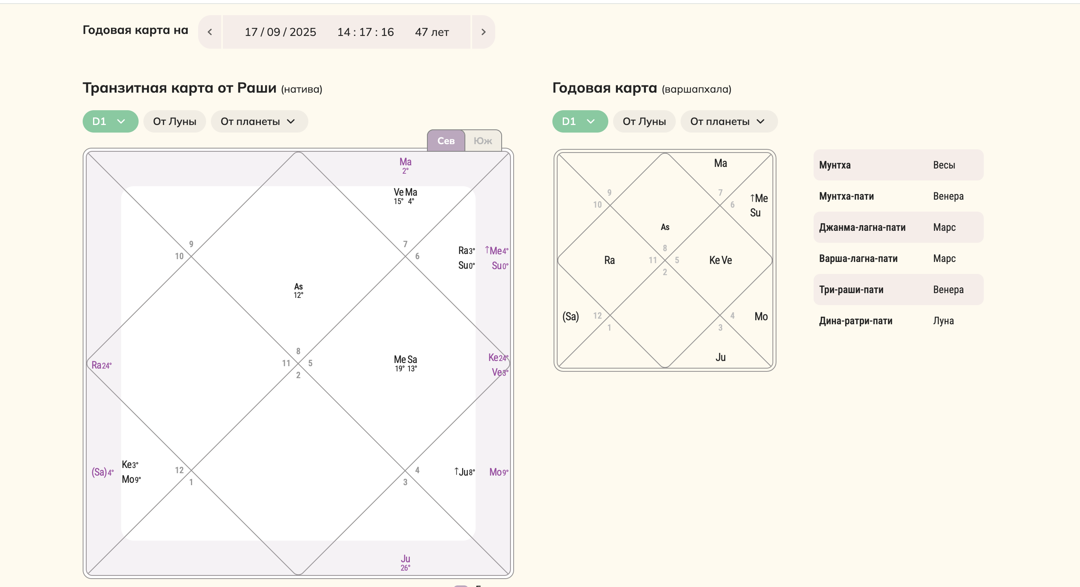Open the D1 dropdown of transit chart
Screen dimensions: 1080x587
pyautogui.click(x=110, y=121)
